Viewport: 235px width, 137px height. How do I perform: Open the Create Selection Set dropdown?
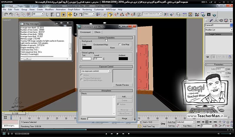click(x=161, y=13)
